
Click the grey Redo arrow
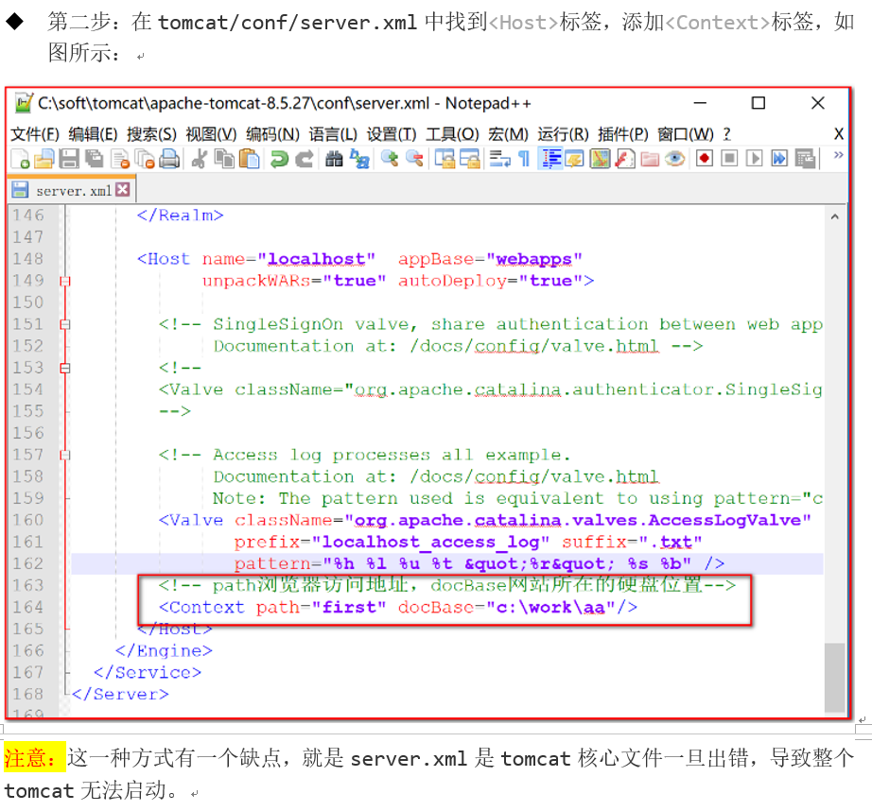305,159
